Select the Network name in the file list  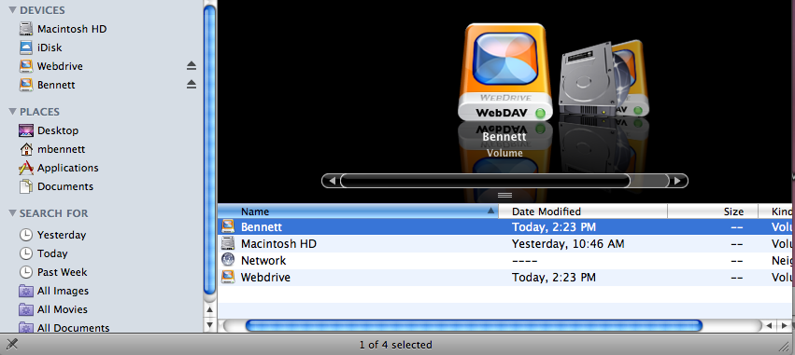(x=263, y=261)
